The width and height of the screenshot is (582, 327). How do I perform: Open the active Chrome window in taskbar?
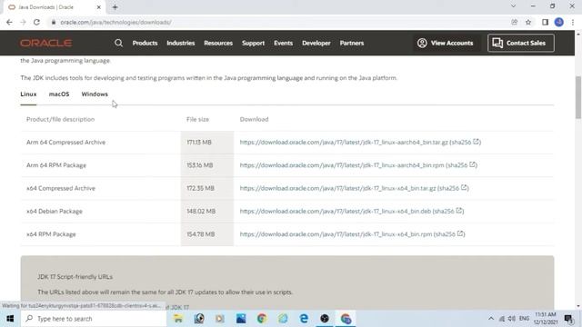pos(346,319)
